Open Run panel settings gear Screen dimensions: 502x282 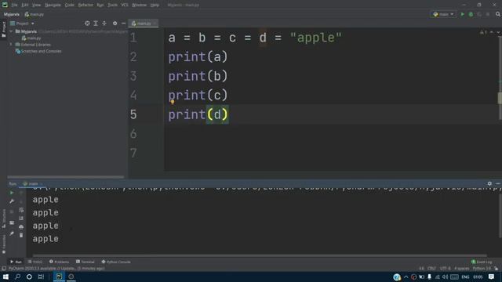pyautogui.click(x=489, y=184)
